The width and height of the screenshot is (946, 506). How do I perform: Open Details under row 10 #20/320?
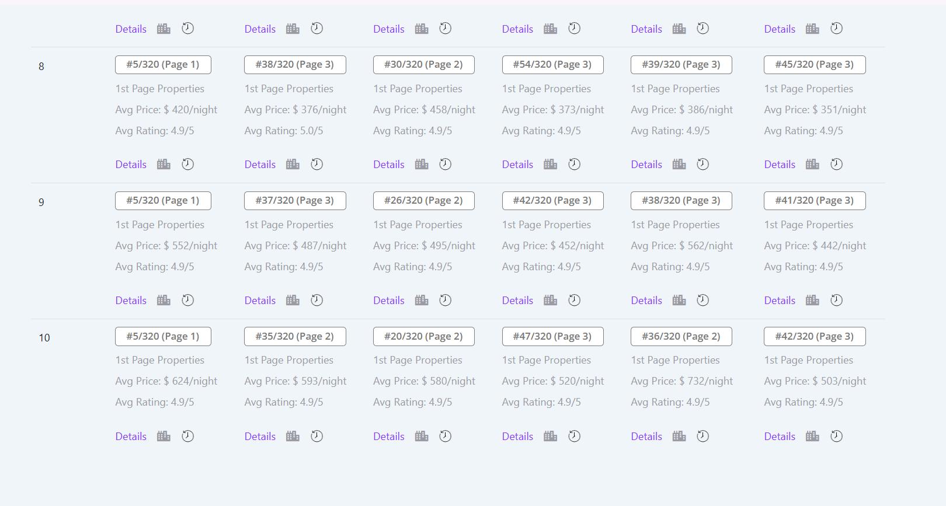[389, 437]
